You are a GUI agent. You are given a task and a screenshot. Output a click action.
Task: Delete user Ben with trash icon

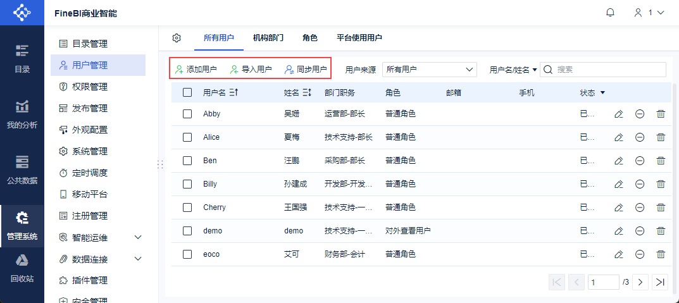[661, 161]
